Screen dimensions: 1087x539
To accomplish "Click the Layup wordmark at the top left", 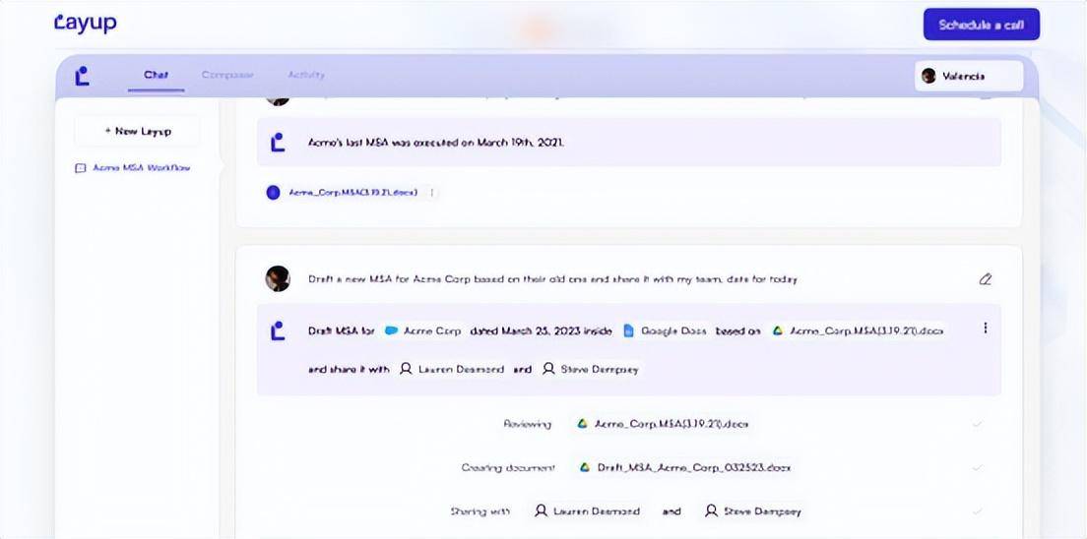I will (86, 23).
